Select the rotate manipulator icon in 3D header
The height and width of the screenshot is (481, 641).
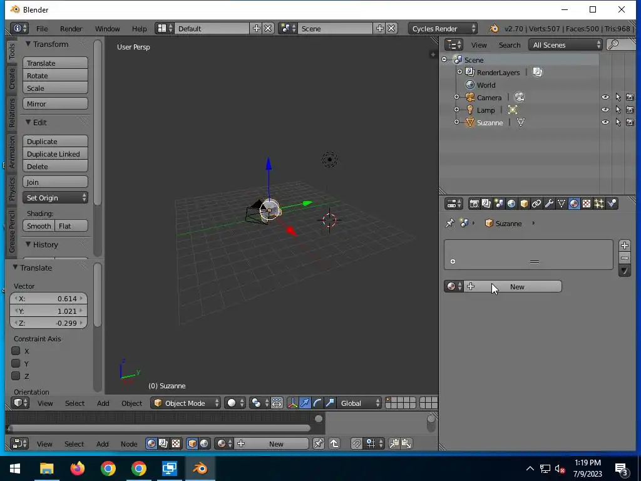[317, 403]
